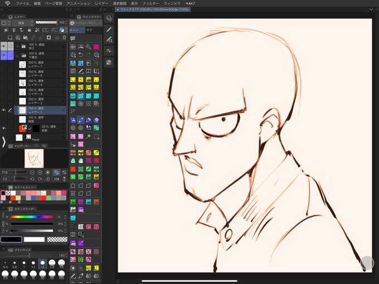Select the transparent color box
This screenshot has width=379, height=284.
pos(57,239)
